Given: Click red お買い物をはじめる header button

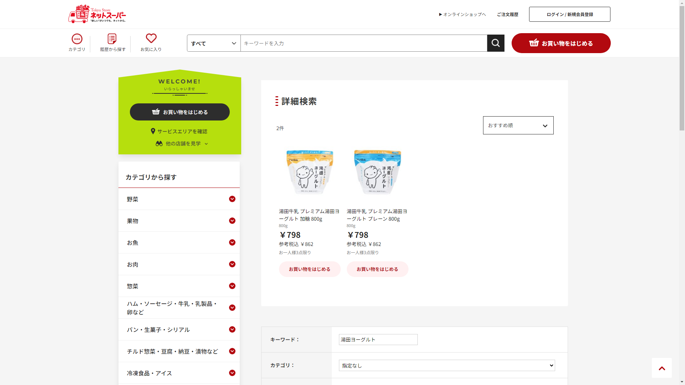Looking at the screenshot, I should 561,43.
